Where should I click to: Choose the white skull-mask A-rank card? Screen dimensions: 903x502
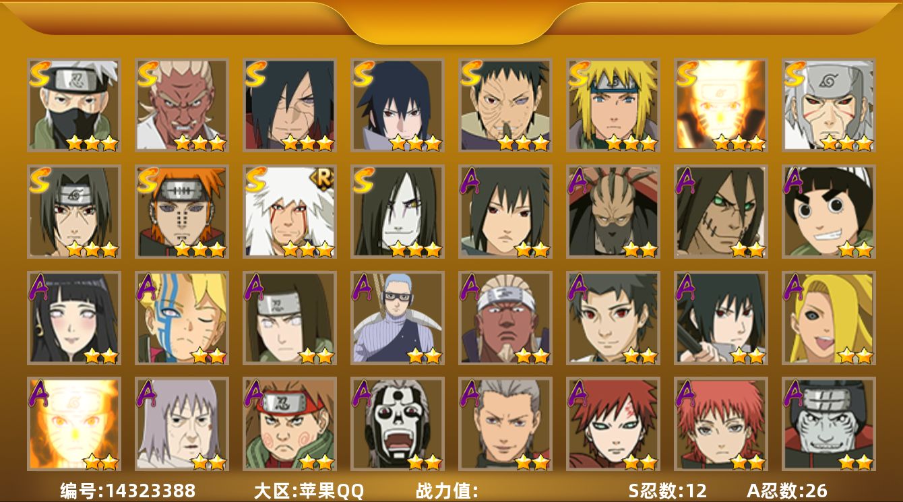point(397,424)
